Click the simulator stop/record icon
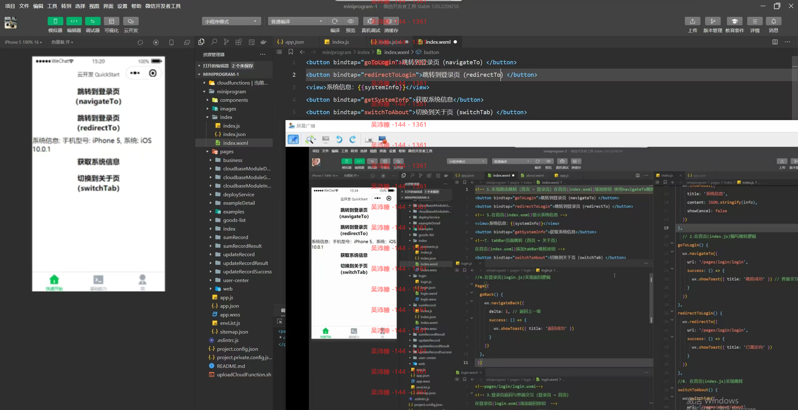 tap(156, 42)
